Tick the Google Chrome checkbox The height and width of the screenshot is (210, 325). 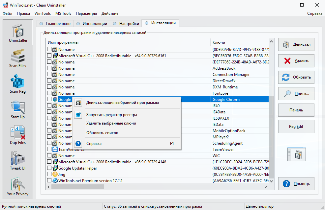(49, 99)
